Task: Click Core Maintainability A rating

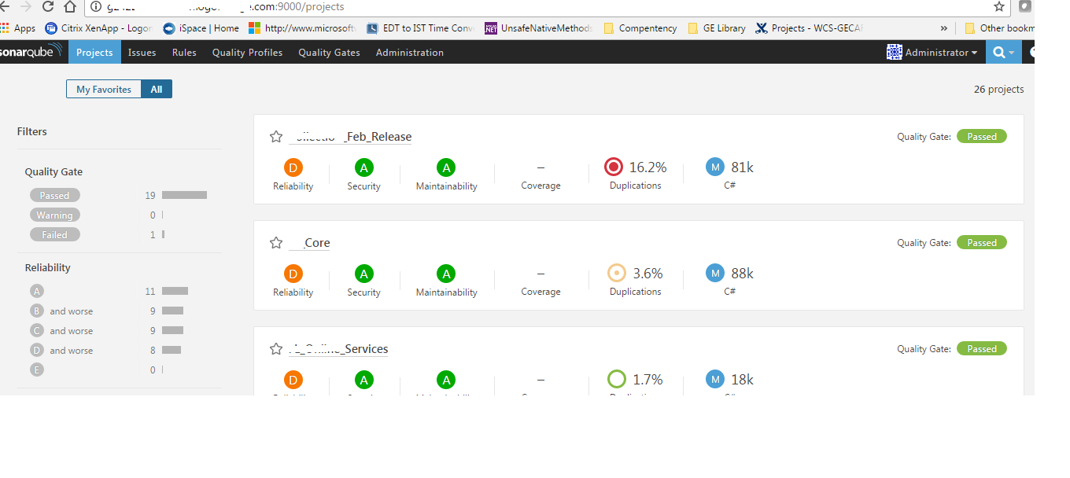Action: (x=447, y=274)
